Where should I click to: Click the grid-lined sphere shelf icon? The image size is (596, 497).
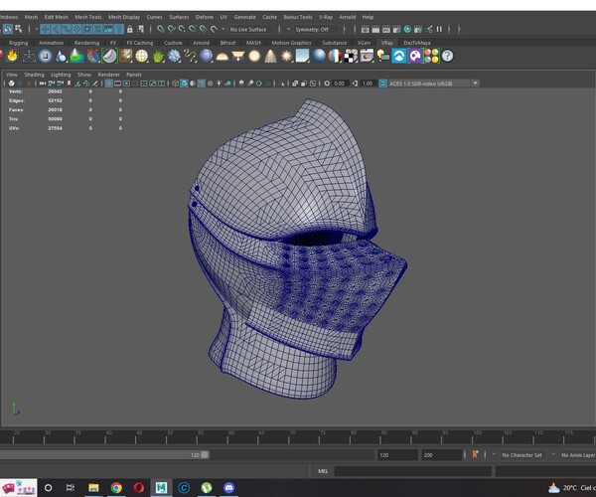[142, 56]
